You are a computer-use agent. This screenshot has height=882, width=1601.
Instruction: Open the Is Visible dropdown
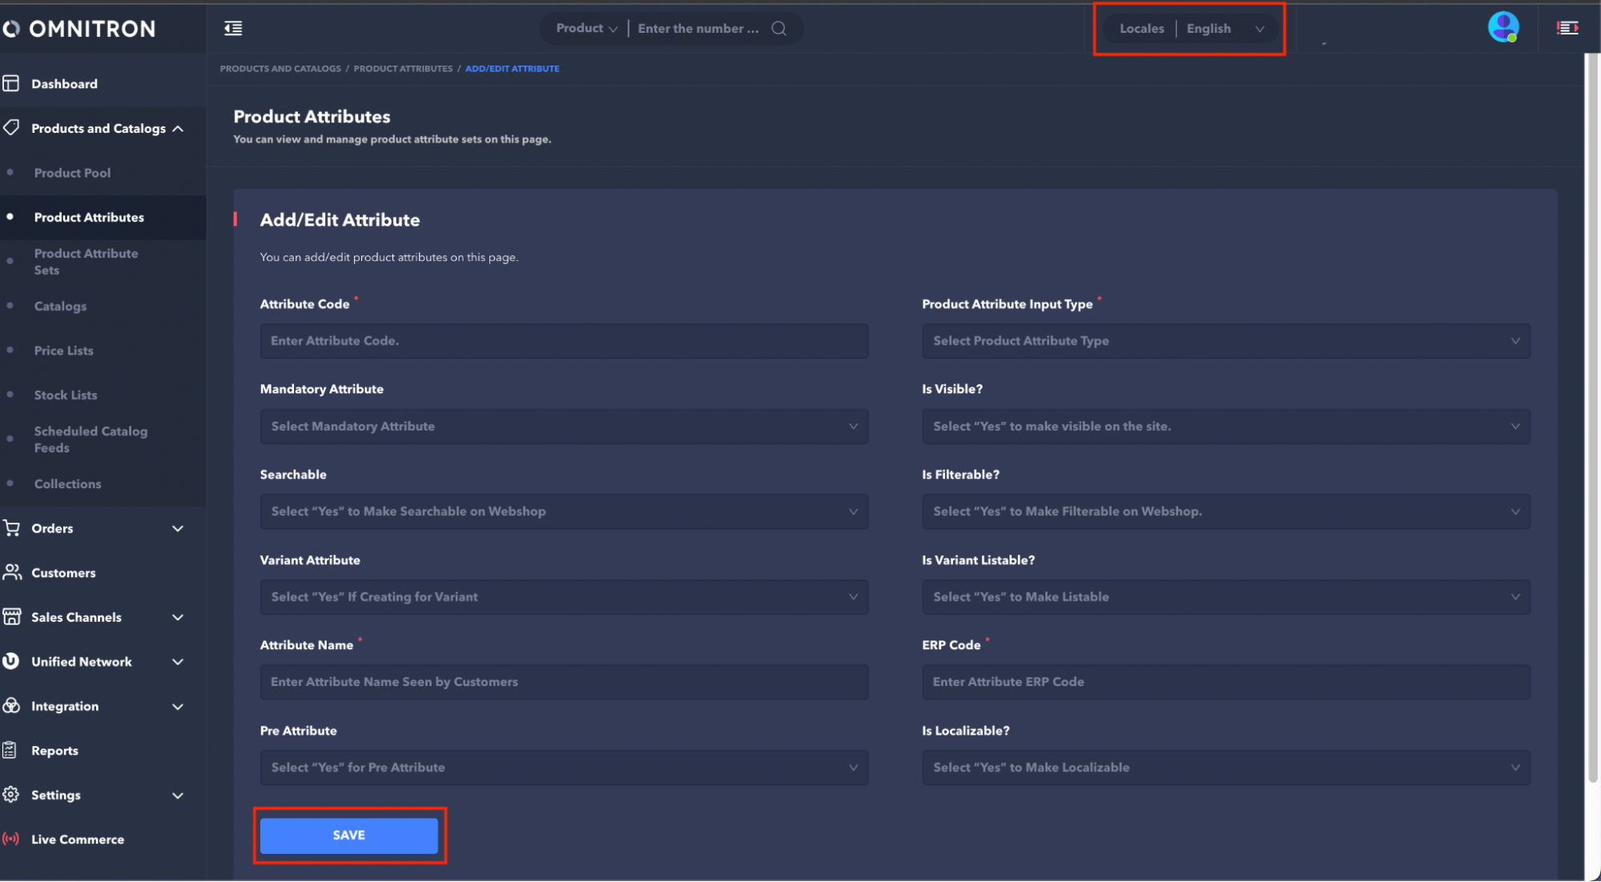coord(1225,427)
